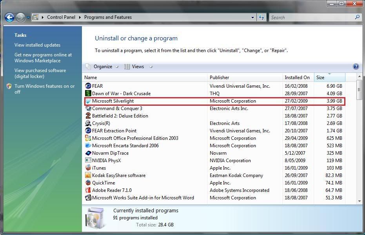Click the vertical scrollbar thumb
The width and height of the screenshot is (365, 235).
(x=359, y=90)
